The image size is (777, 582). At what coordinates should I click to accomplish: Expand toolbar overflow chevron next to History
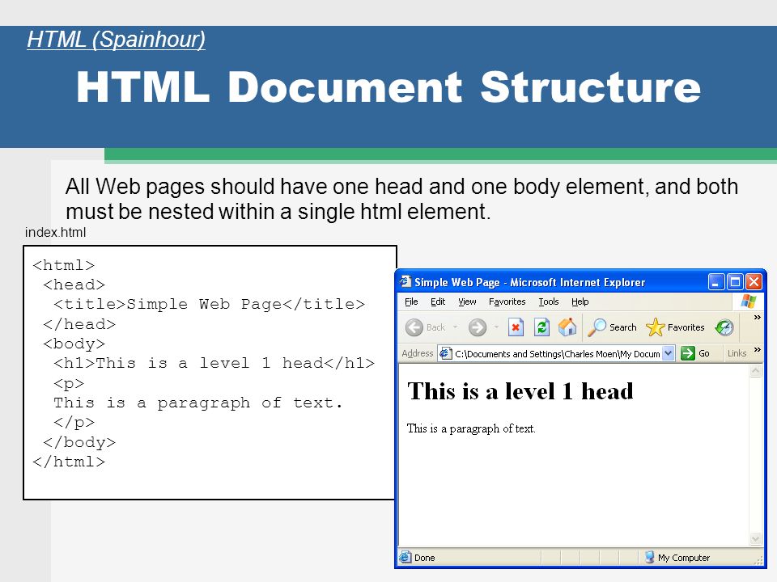[758, 318]
